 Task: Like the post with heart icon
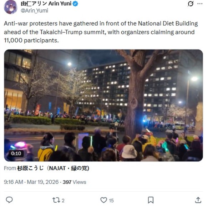coord(103,200)
